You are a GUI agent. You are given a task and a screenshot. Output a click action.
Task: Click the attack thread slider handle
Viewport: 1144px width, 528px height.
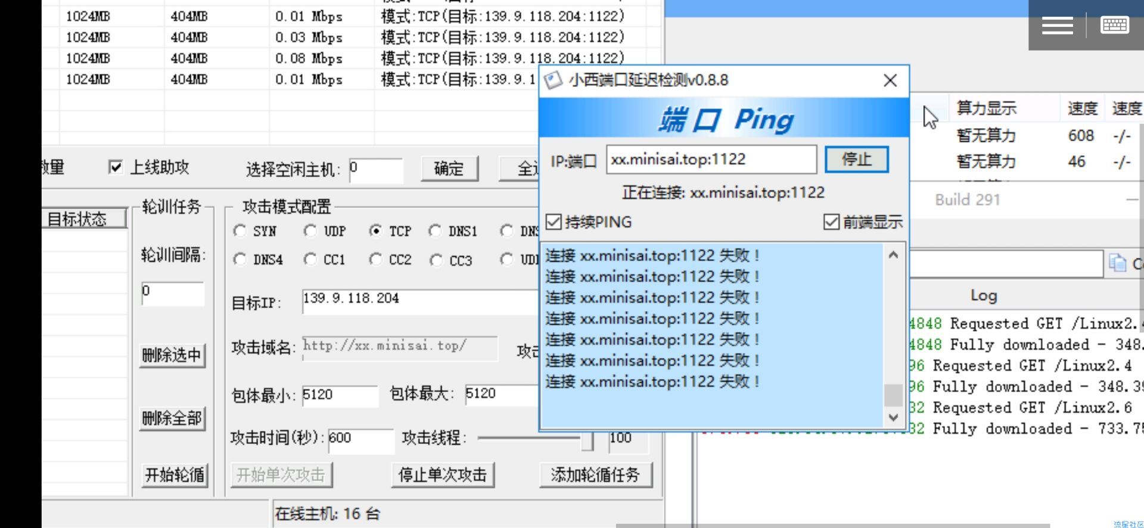click(587, 440)
